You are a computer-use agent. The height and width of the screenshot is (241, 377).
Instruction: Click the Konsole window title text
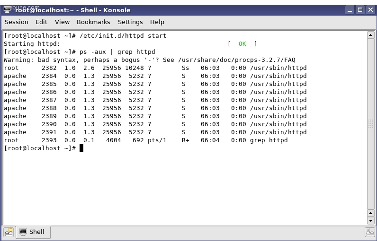pyautogui.click(x=73, y=10)
